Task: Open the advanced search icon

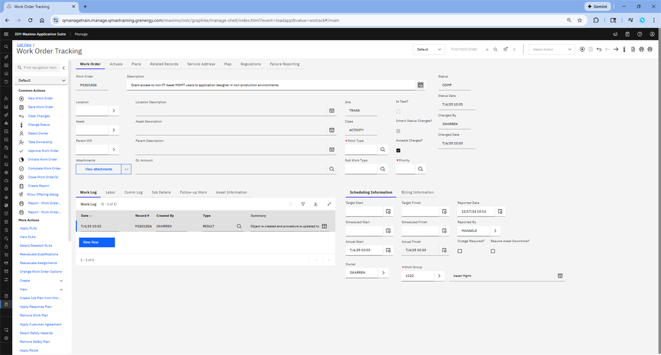Action: (x=505, y=49)
